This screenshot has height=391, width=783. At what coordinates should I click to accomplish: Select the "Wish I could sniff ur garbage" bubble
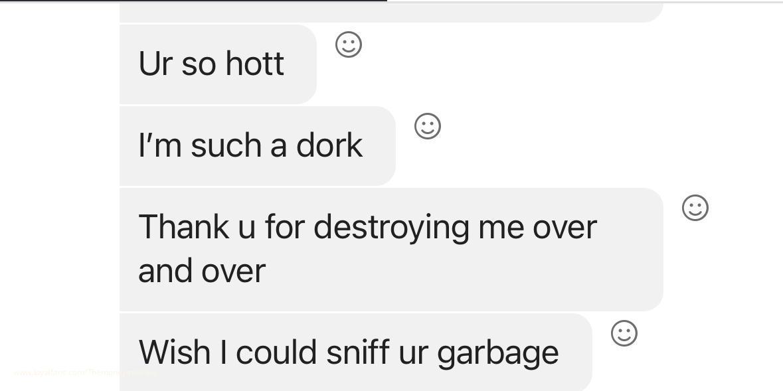point(355,352)
